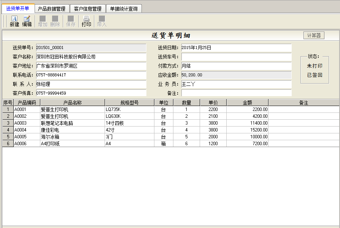Click the 金额 column header

(248, 103)
